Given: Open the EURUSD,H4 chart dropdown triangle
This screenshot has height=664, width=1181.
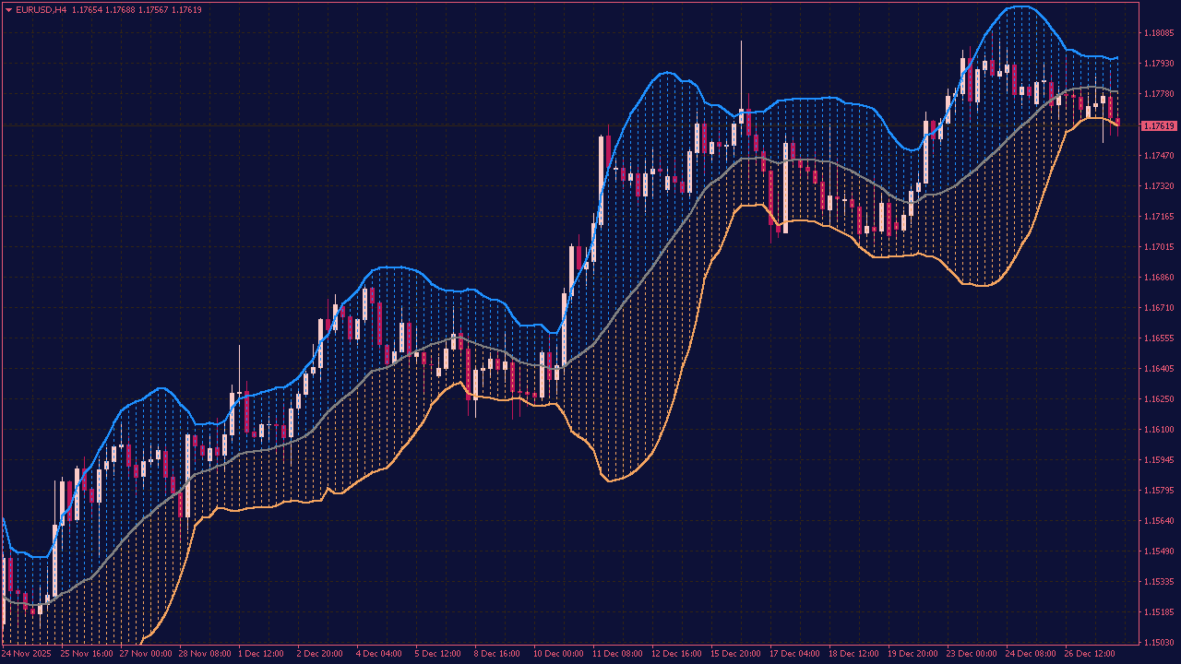Looking at the screenshot, I should pyautogui.click(x=9, y=8).
